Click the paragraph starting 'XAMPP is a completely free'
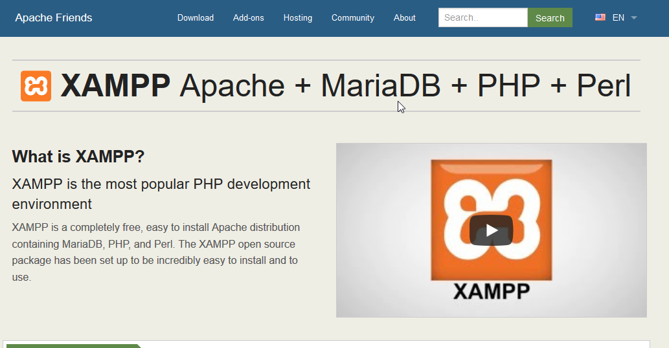The height and width of the screenshot is (348, 669). point(155,252)
